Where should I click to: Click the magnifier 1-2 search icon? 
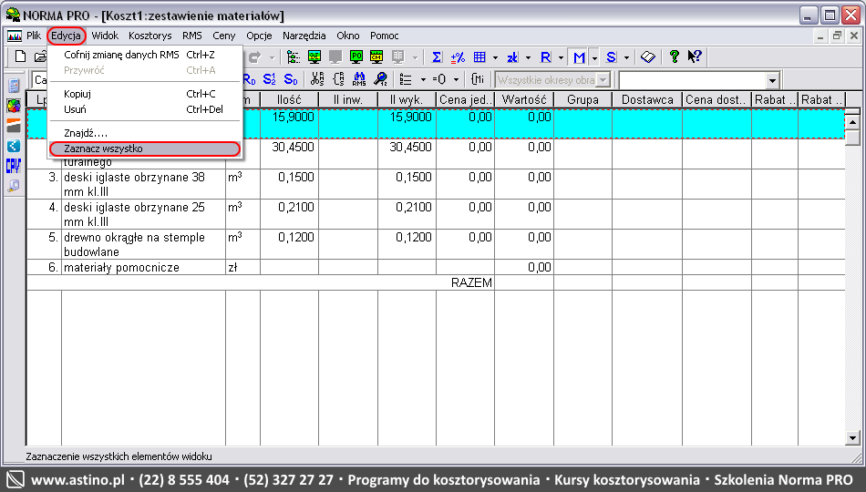click(380, 79)
